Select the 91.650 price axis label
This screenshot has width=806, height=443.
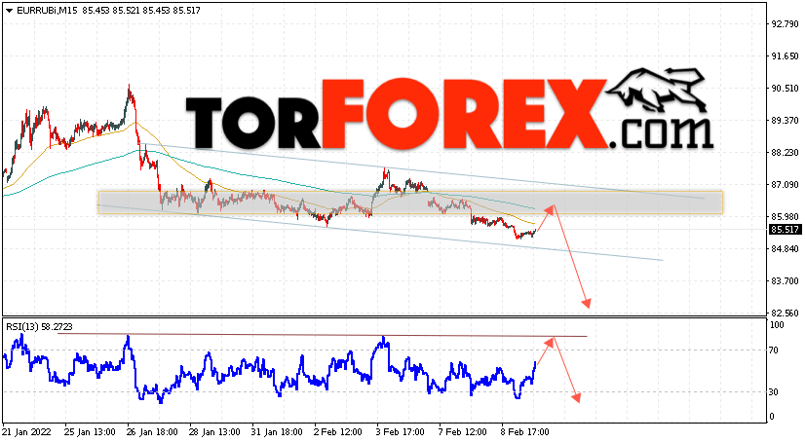[x=785, y=55]
